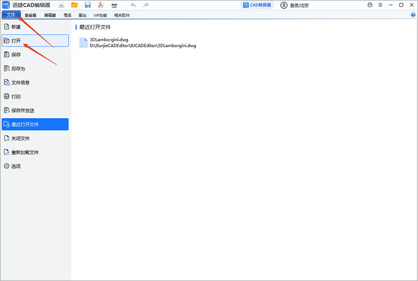Select 打开 in the file sidebar

point(35,41)
